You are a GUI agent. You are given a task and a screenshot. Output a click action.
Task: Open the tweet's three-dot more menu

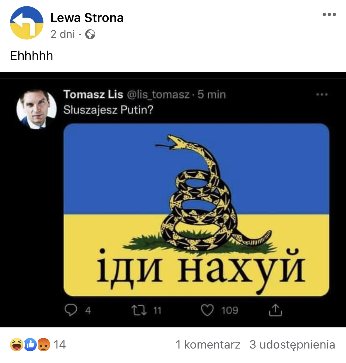tap(322, 95)
